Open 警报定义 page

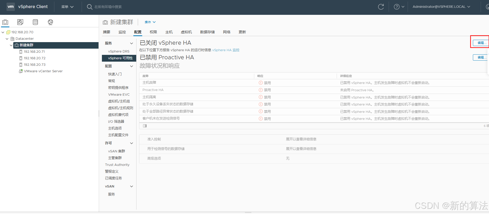[112, 172]
